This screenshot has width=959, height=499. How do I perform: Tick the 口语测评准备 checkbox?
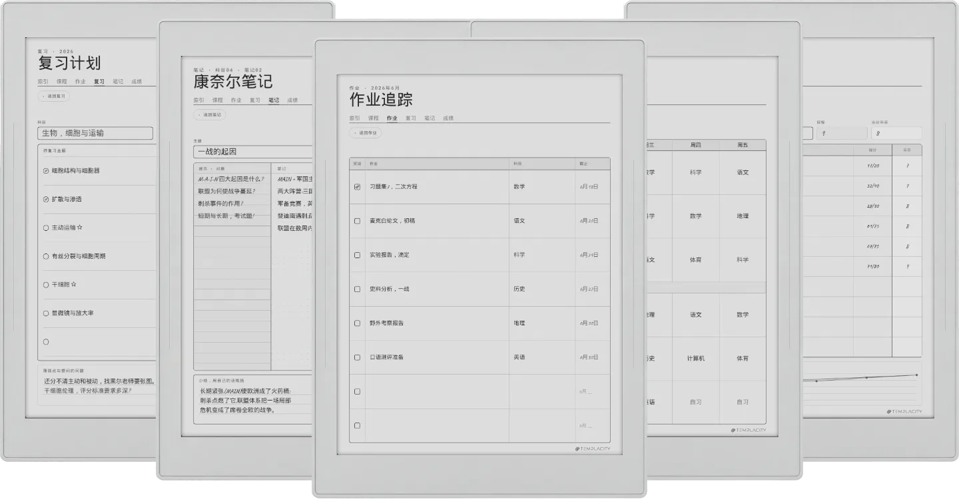tap(357, 357)
